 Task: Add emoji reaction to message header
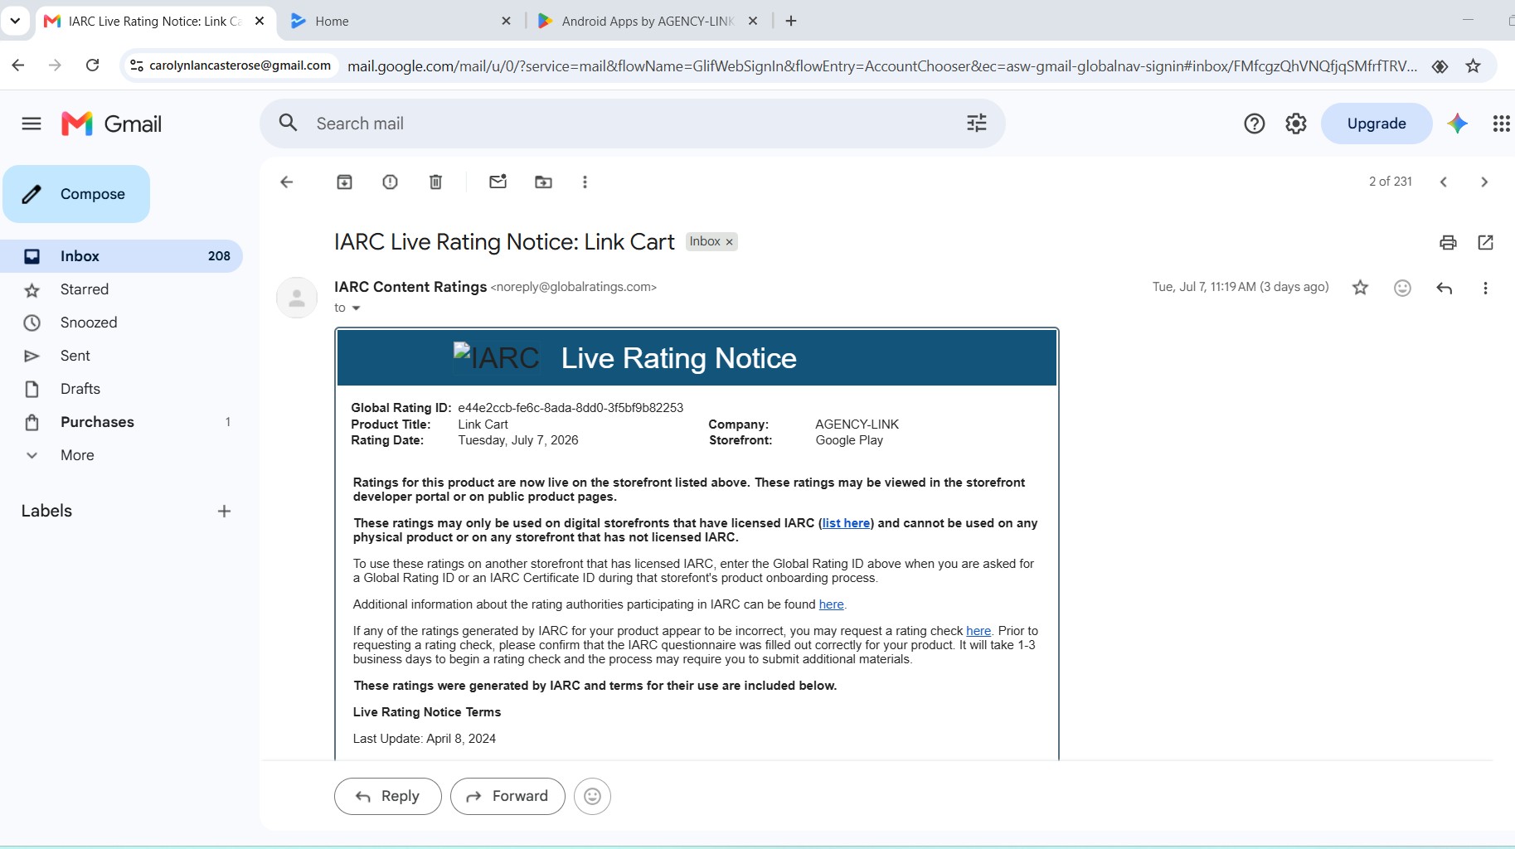click(x=1402, y=288)
